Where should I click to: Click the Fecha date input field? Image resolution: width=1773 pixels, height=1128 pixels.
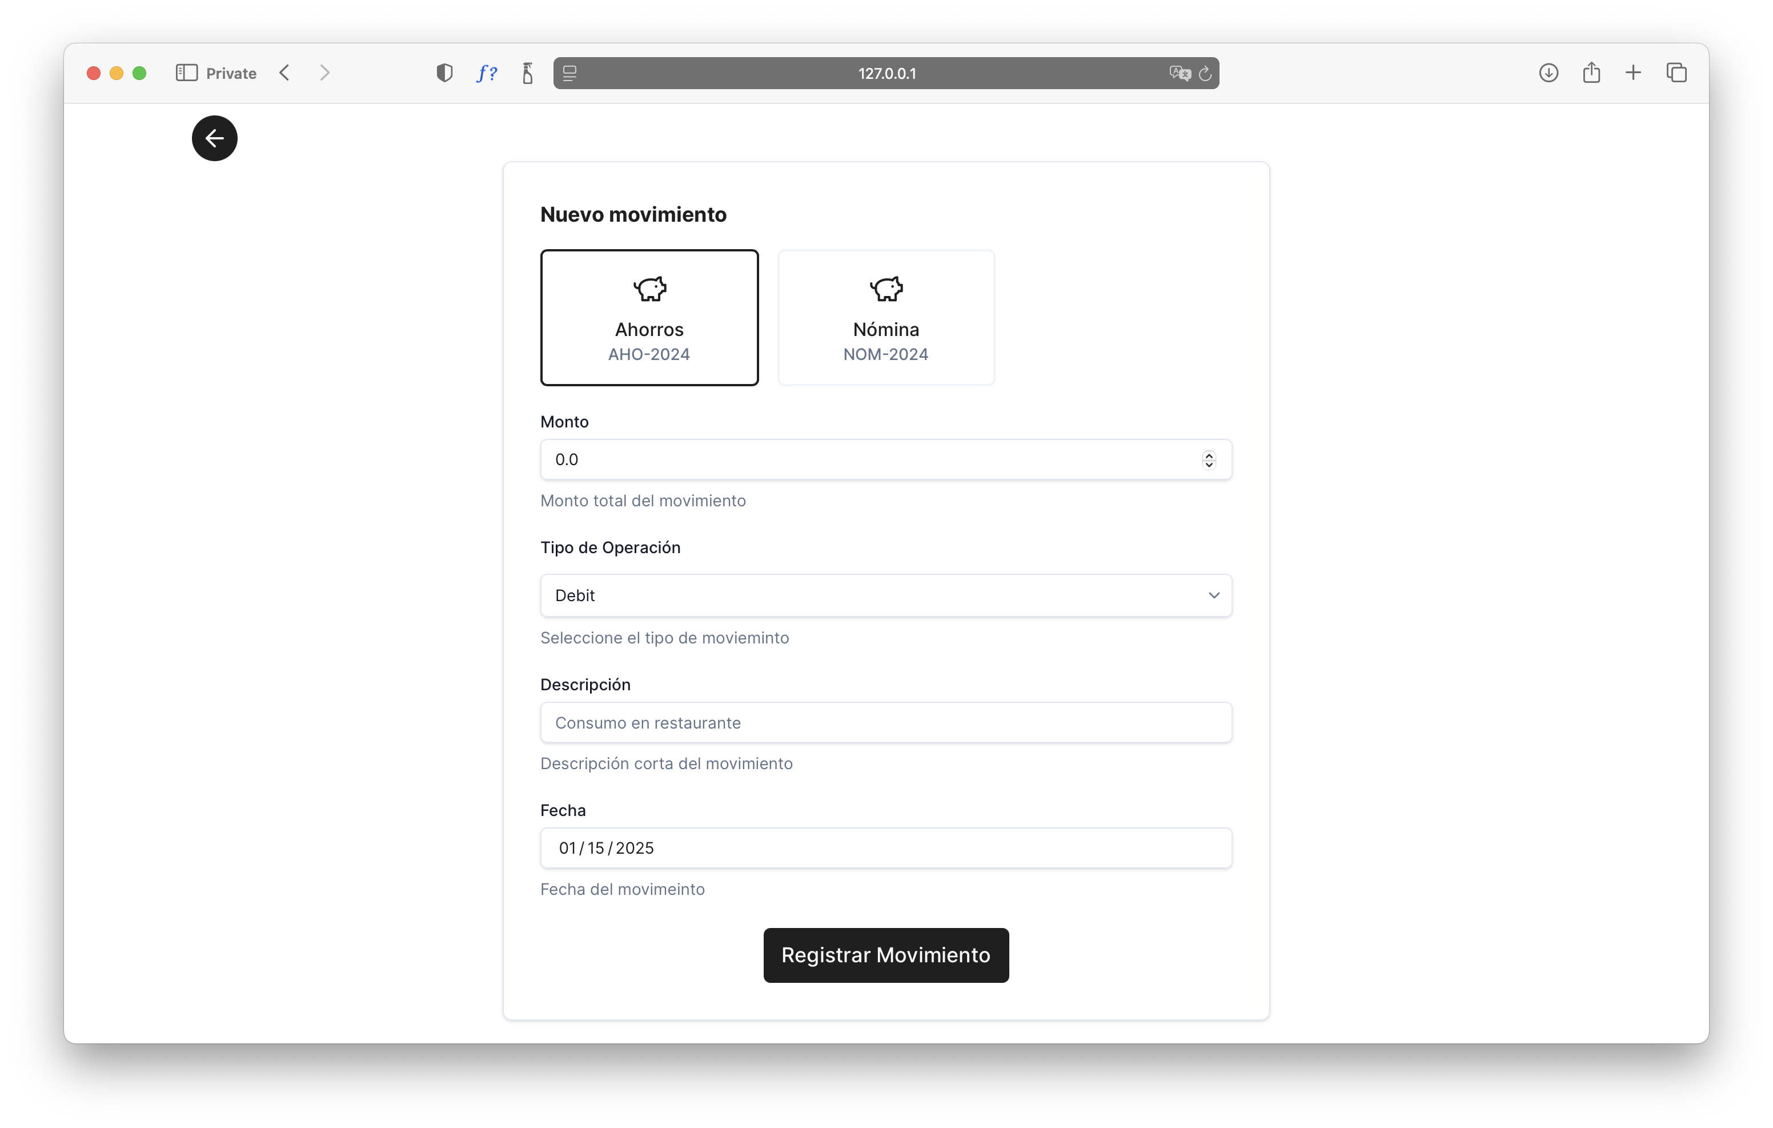[x=886, y=847]
